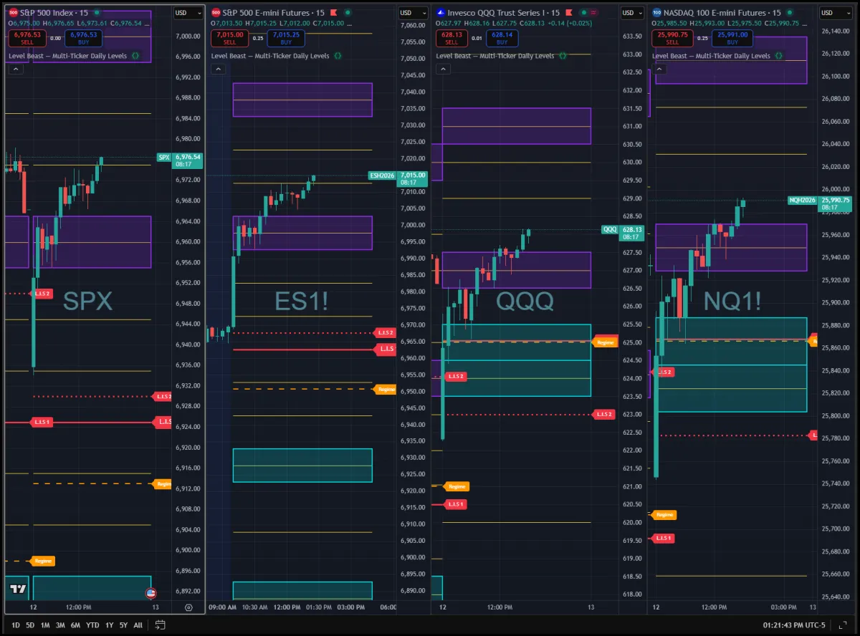
Task: Select the All time range
Action: coord(138,625)
